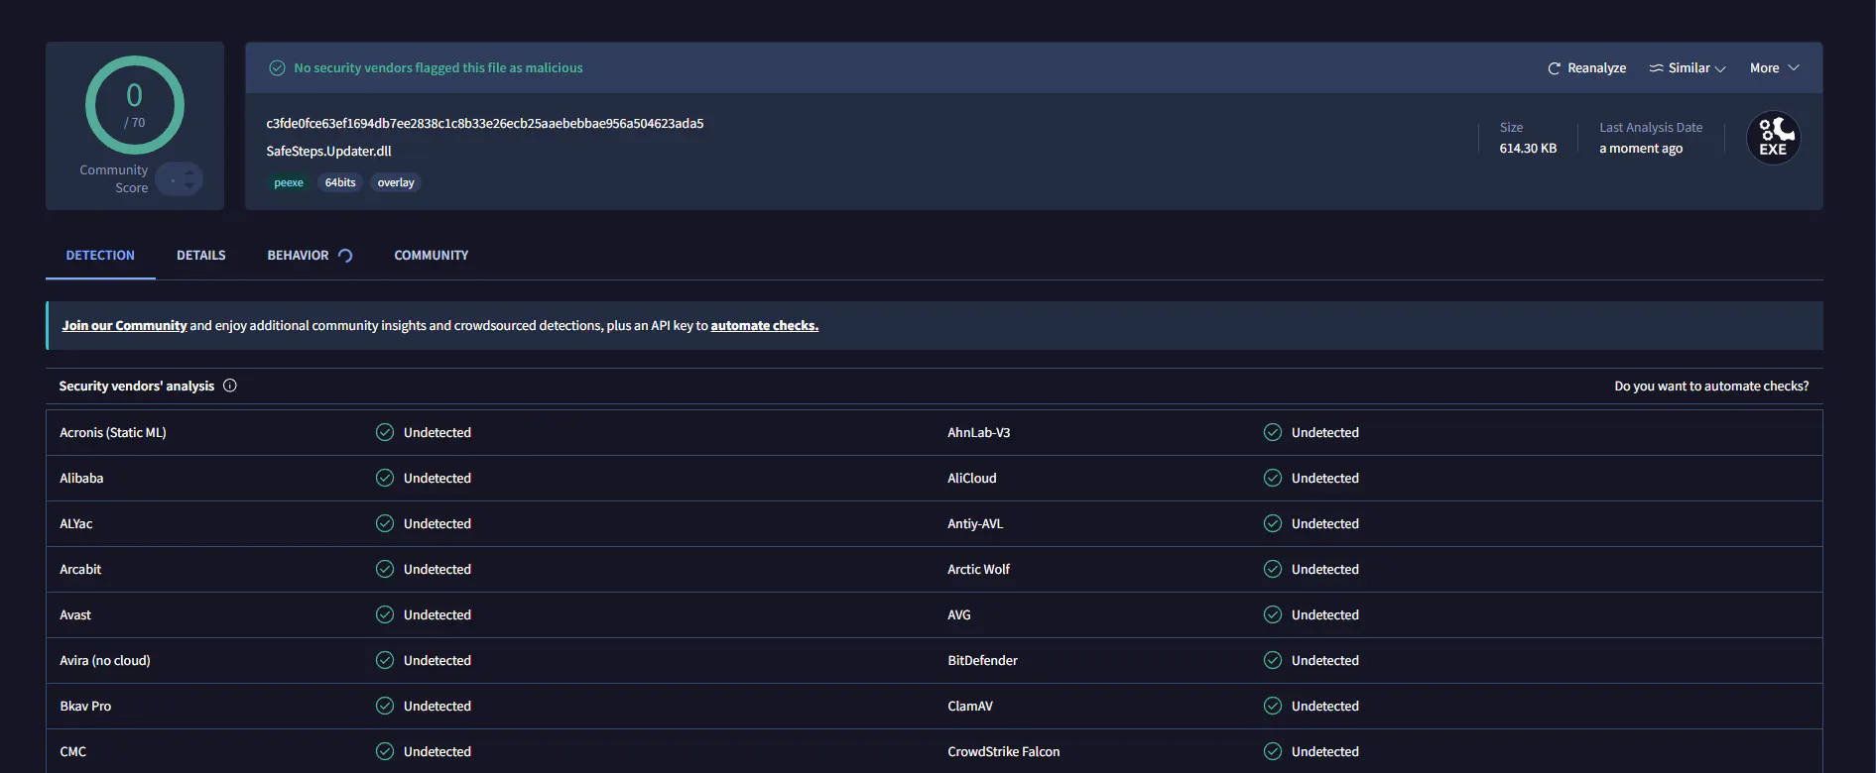
Task: Click the Alibaba undetected check icon
Action: pyautogui.click(x=385, y=478)
